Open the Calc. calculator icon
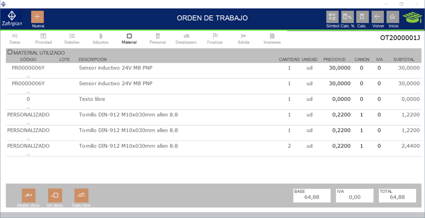 tap(362, 17)
